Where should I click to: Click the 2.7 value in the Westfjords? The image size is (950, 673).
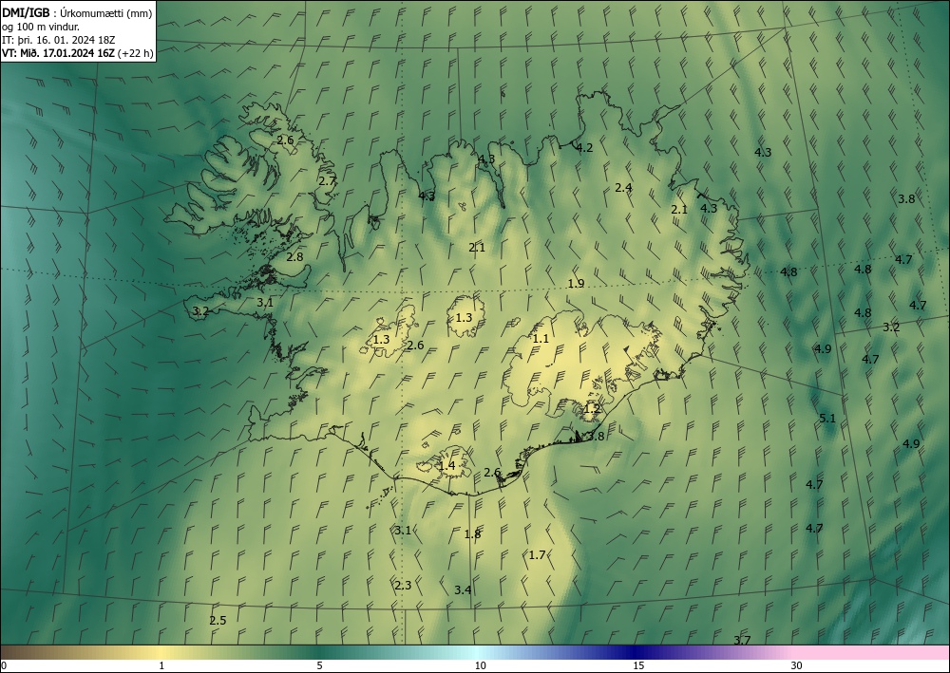pos(327,181)
